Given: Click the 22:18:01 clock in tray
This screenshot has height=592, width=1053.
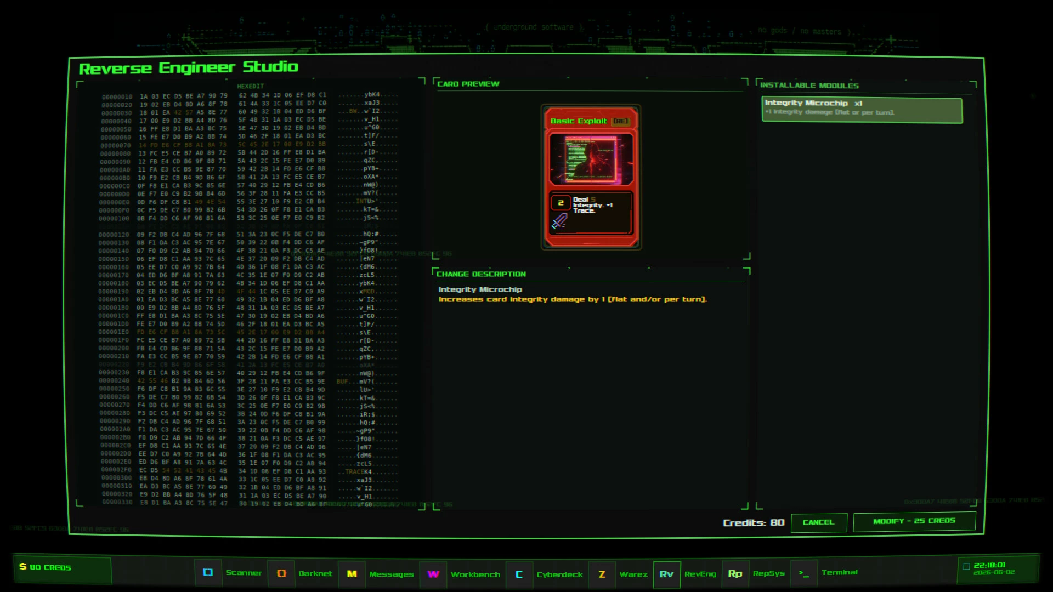Looking at the screenshot, I should (x=989, y=565).
